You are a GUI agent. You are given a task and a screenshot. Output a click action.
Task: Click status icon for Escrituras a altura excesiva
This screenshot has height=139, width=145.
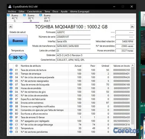tap(11, 114)
